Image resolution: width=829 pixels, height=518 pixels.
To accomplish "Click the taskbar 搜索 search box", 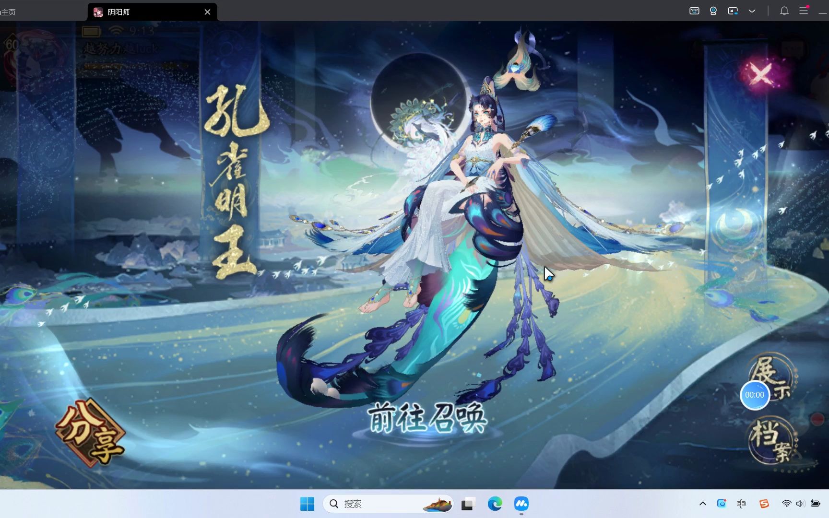I will (x=388, y=504).
